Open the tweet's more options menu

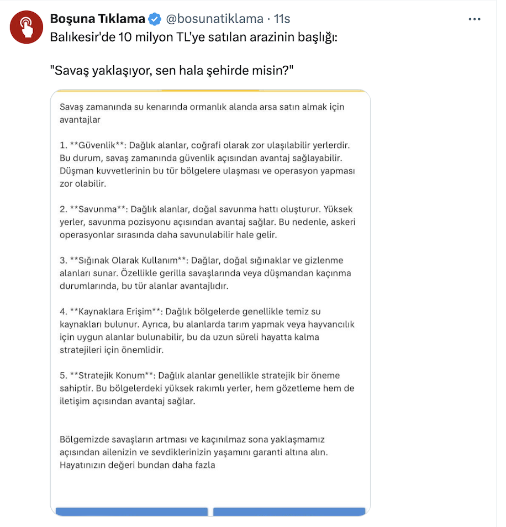[x=475, y=19]
